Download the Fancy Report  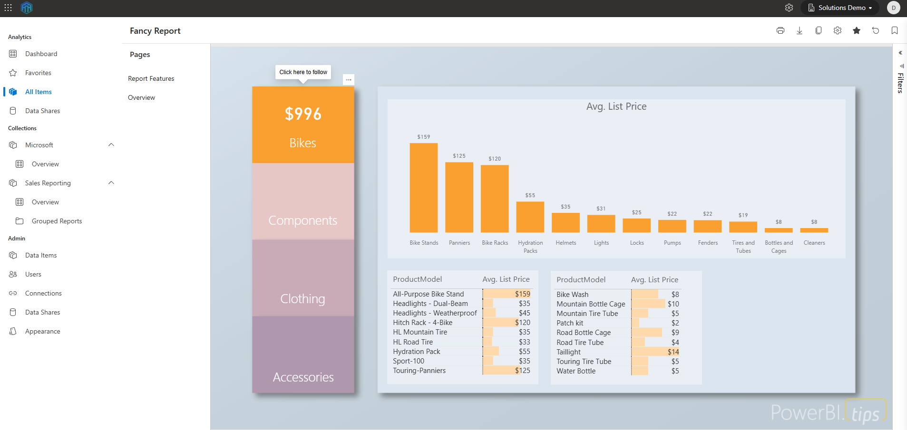click(x=799, y=30)
